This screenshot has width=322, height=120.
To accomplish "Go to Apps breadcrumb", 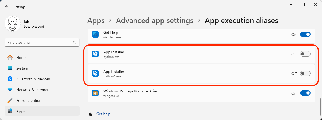I will coord(96,21).
